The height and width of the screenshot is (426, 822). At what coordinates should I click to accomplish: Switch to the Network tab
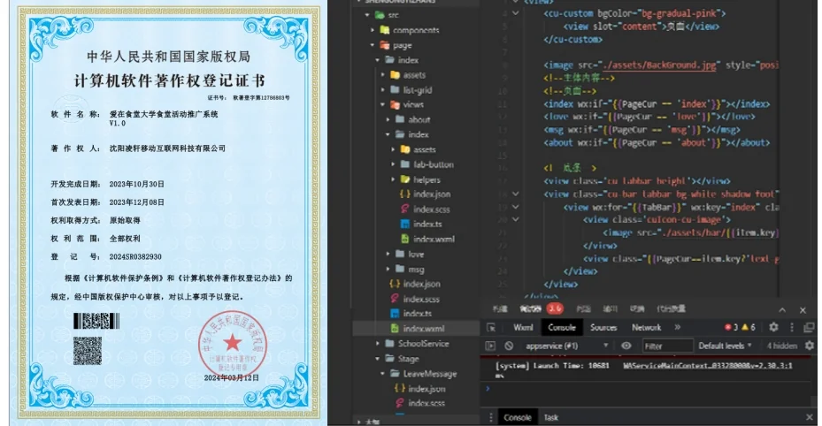[x=647, y=328]
